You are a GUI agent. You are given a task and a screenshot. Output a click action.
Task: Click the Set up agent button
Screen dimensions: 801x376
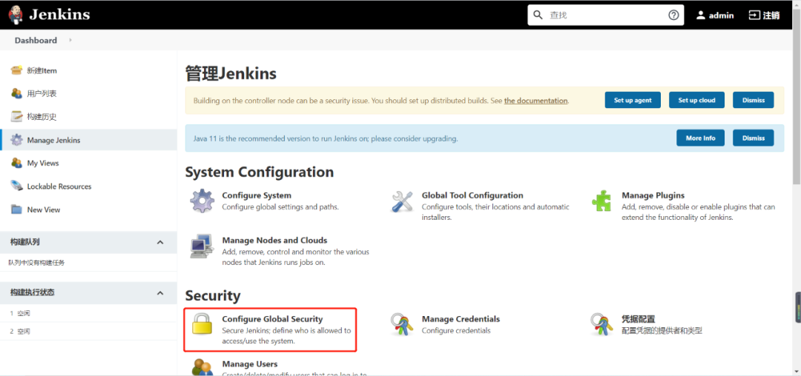click(633, 100)
